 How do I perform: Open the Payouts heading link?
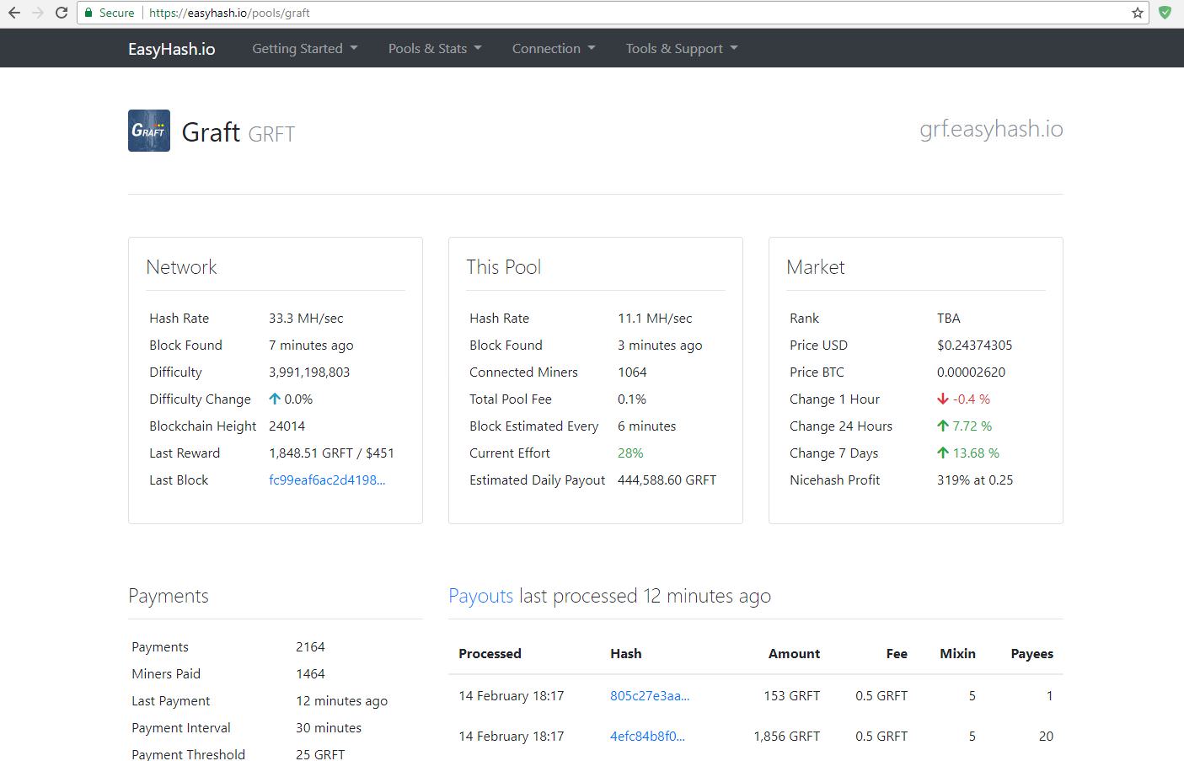[480, 596]
